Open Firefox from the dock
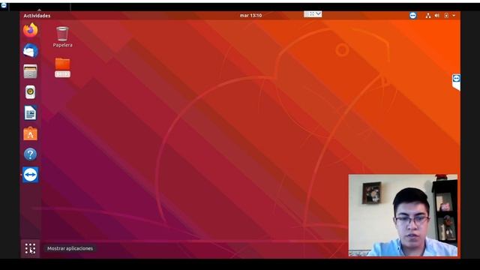Screen dimensions: 480x270 (30, 30)
